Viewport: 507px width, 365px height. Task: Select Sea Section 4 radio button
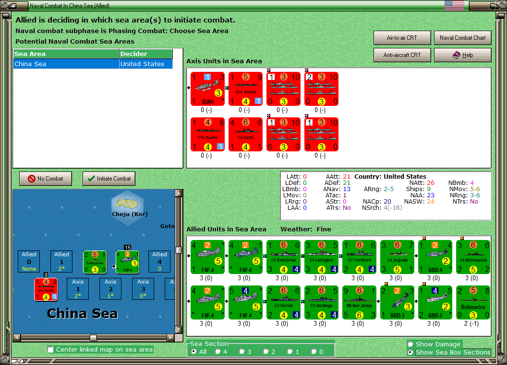217,352
